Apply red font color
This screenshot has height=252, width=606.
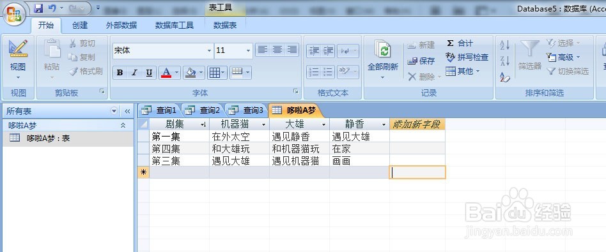click(x=166, y=73)
